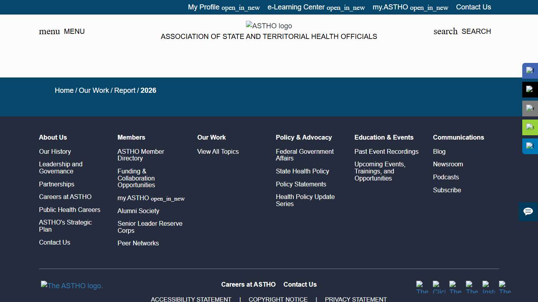Viewport: 538px width, 302px height.
Task: Click the green share button on side bar
Action: [x=530, y=127]
